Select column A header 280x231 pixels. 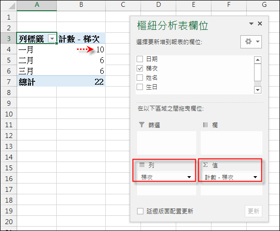pyautogui.click(x=37, y=5)
